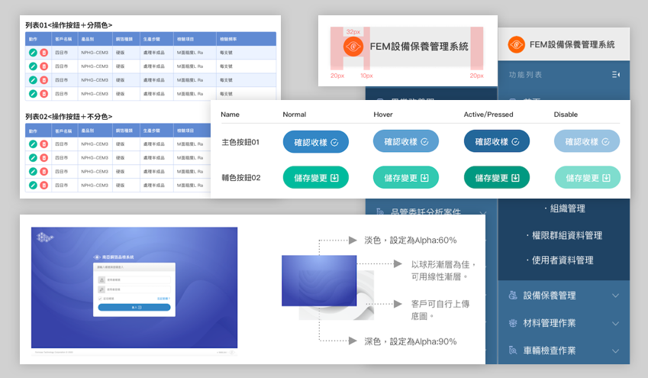The image size is (648, 378).
Task: Expand the 材料管理作業 chevron
Action: [x=615, y=324]
